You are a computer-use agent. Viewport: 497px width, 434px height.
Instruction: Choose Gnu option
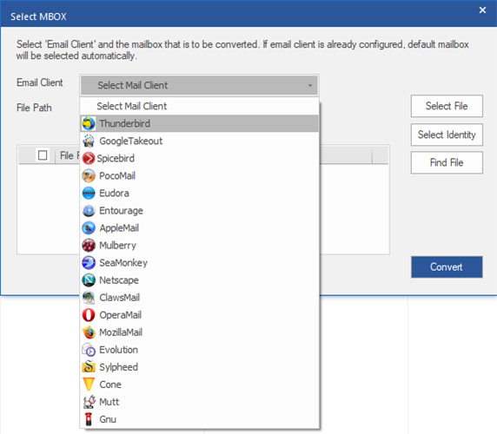click(x=199, y=419)
